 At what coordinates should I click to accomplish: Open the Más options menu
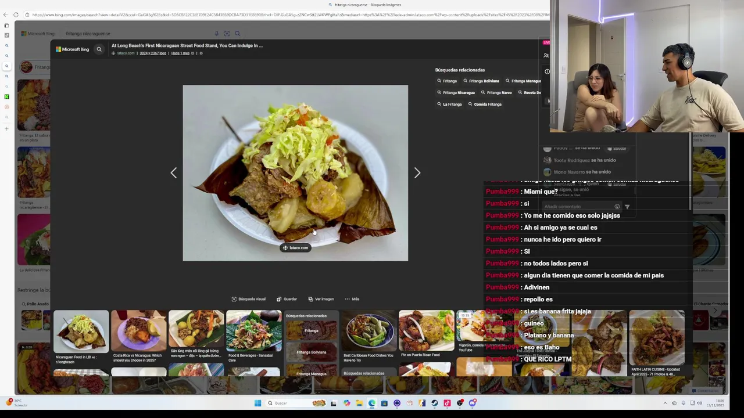point(352,299)
